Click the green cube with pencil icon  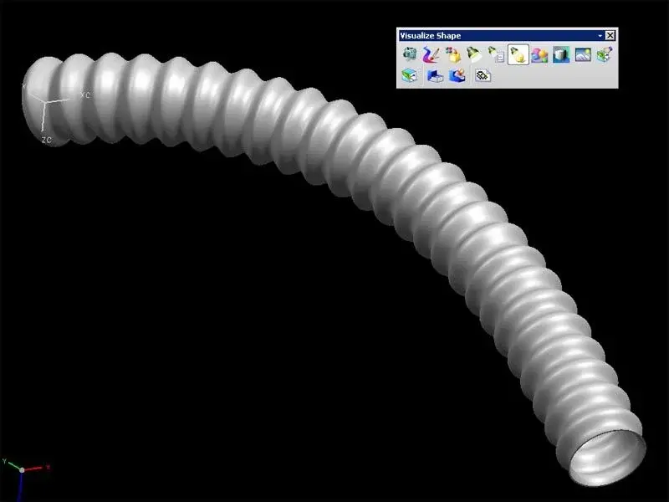point(604,55)
